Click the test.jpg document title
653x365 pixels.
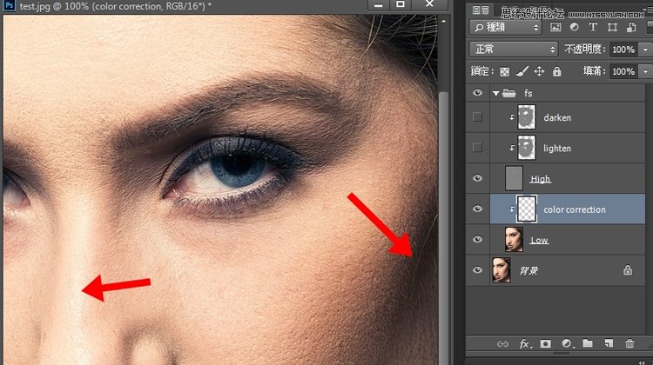tap(115, 6)
